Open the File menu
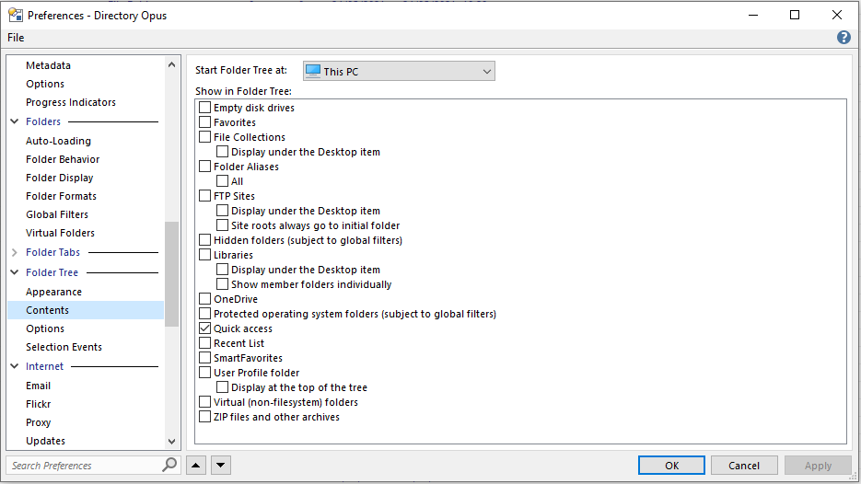The image size is (861, 484). click(x=16, y=38)
